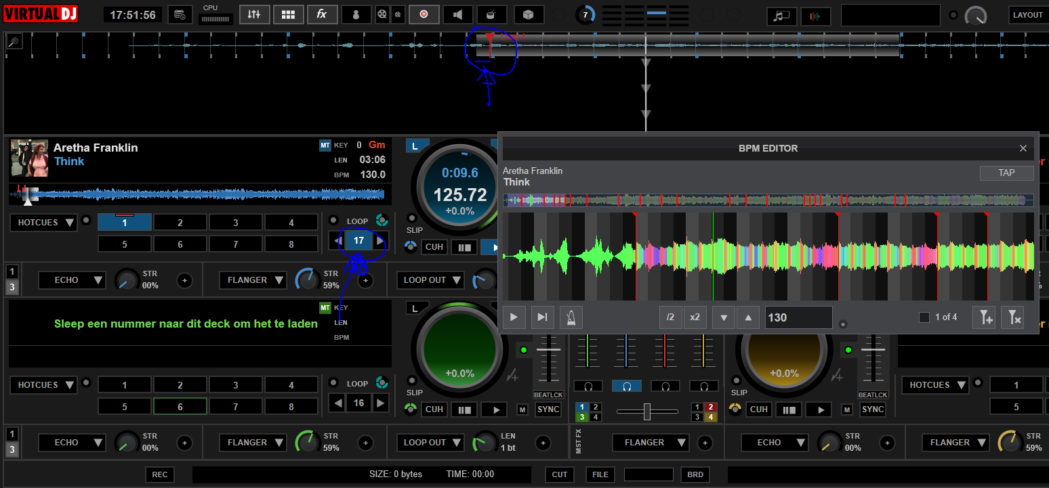Screen dimensions: 1049x488
Task: Switch to the pads grid view icon
Action: 288,14
